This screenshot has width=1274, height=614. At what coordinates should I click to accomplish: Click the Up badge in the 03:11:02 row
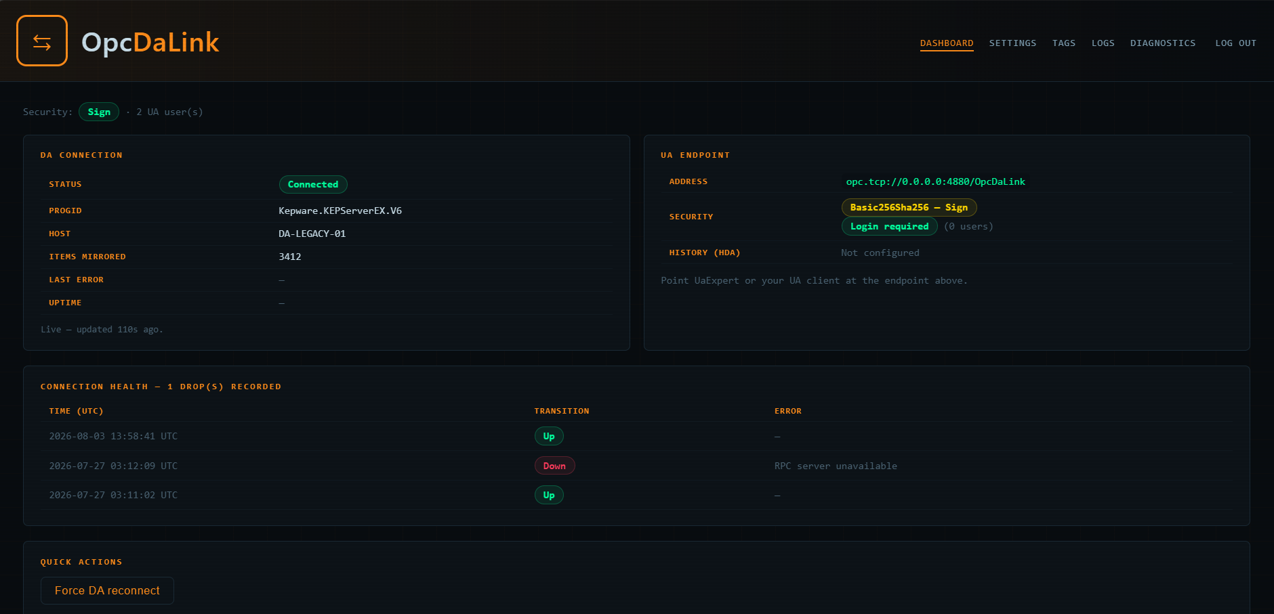tap(549, 495)
